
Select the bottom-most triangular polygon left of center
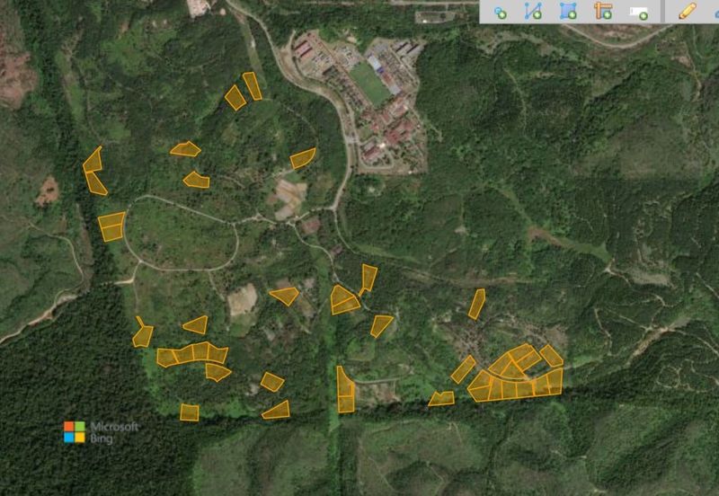tap(278, 411)
